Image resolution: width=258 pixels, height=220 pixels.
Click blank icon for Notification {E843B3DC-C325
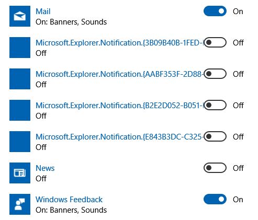click(x=20, y=142)
